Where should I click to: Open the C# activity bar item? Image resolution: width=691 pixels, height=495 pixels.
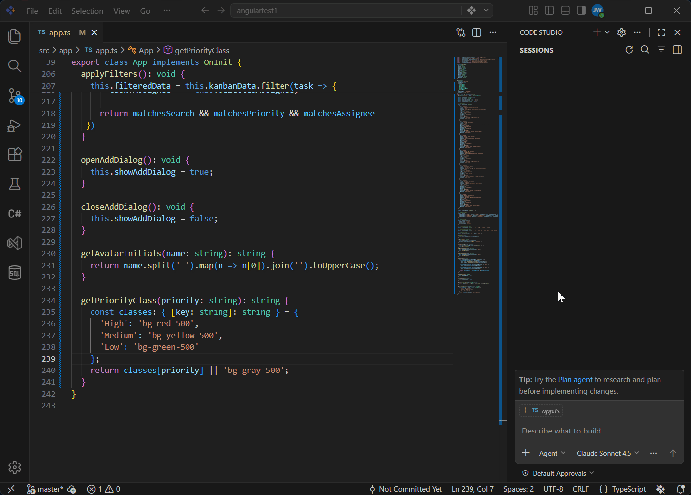pyautogui.click(x=15, y=214)
